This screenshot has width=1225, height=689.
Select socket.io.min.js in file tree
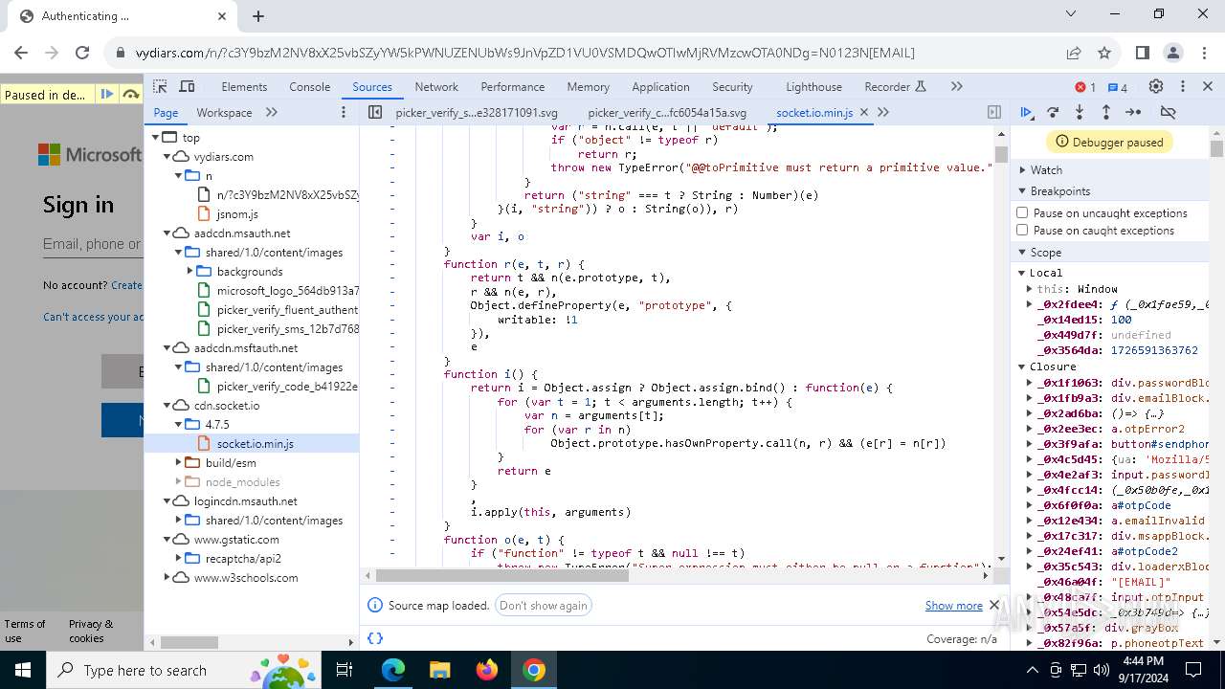[x=255, y=444]
